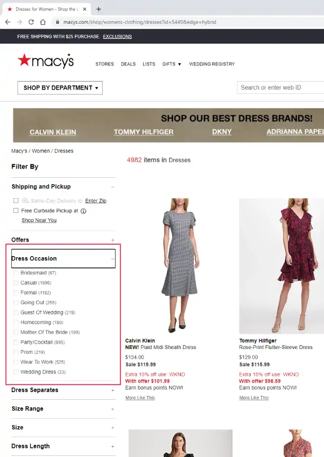The height and width of the screenshot is (457, 324).
Task: Click the Enter Zip link
Action: [96, 200]
